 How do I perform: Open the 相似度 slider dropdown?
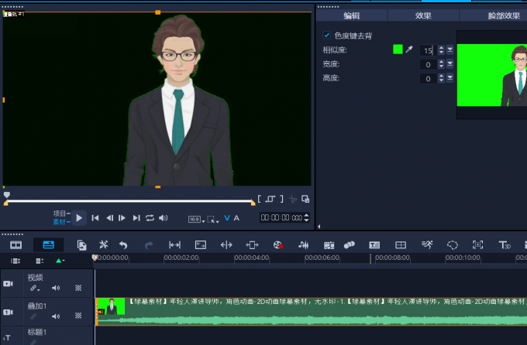[449, 50]
